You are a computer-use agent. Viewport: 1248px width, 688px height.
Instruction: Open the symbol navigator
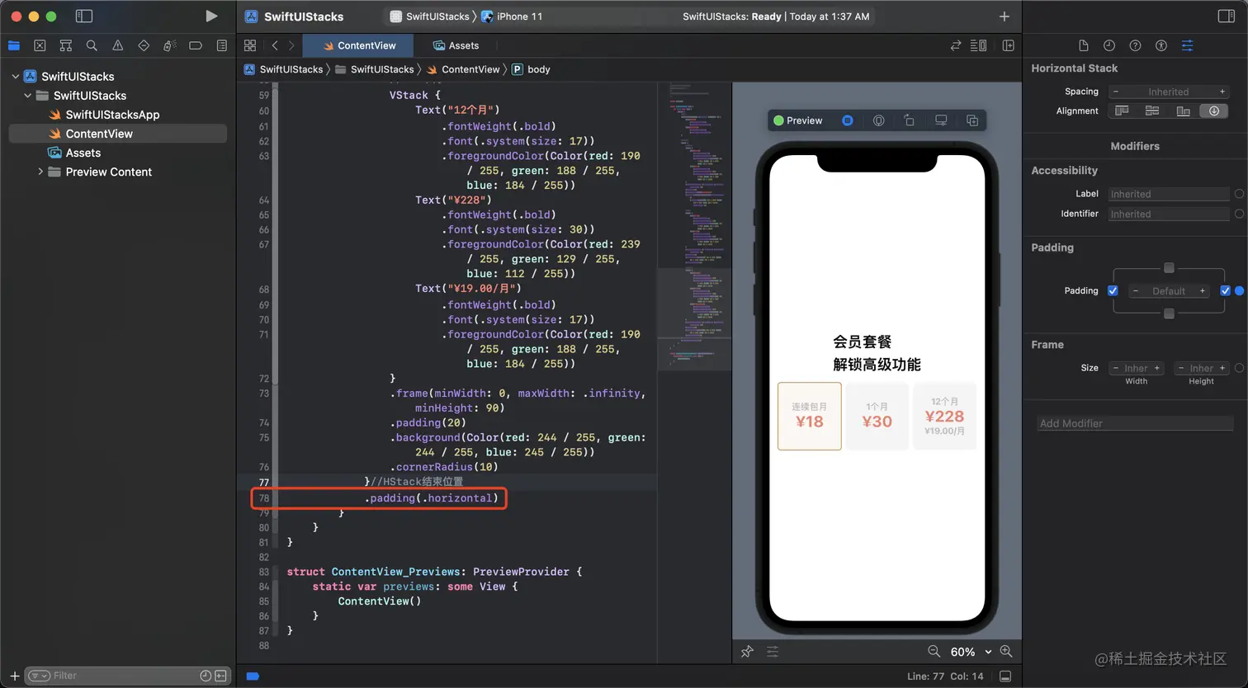click(66, 45)
